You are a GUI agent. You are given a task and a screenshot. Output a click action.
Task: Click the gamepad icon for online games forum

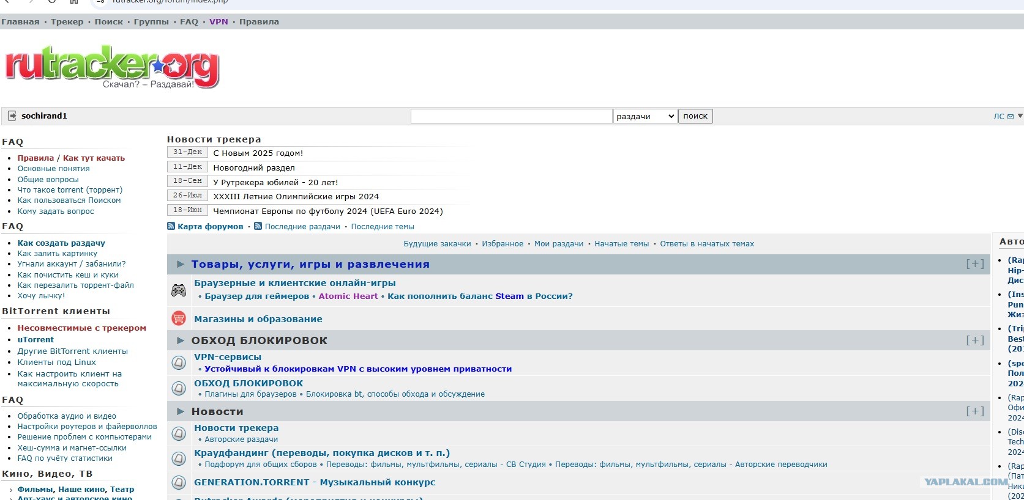pos(179,290)
